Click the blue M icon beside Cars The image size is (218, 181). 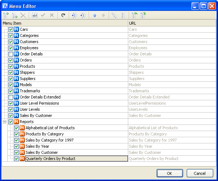pyautogui.click(x=16, y=29)
